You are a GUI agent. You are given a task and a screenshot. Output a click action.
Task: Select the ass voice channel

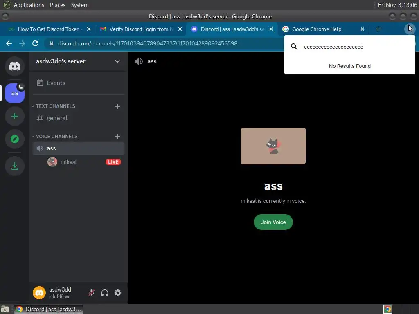click(x=78, y=148)
